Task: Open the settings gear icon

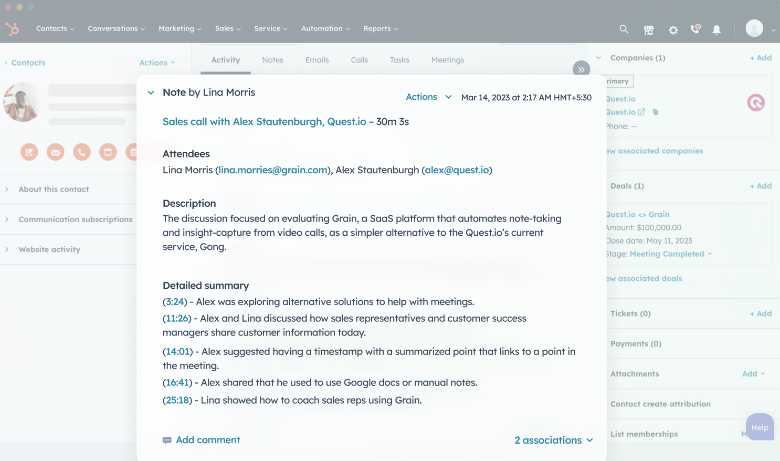Action: pyautogui.click(x=673, y=30)
